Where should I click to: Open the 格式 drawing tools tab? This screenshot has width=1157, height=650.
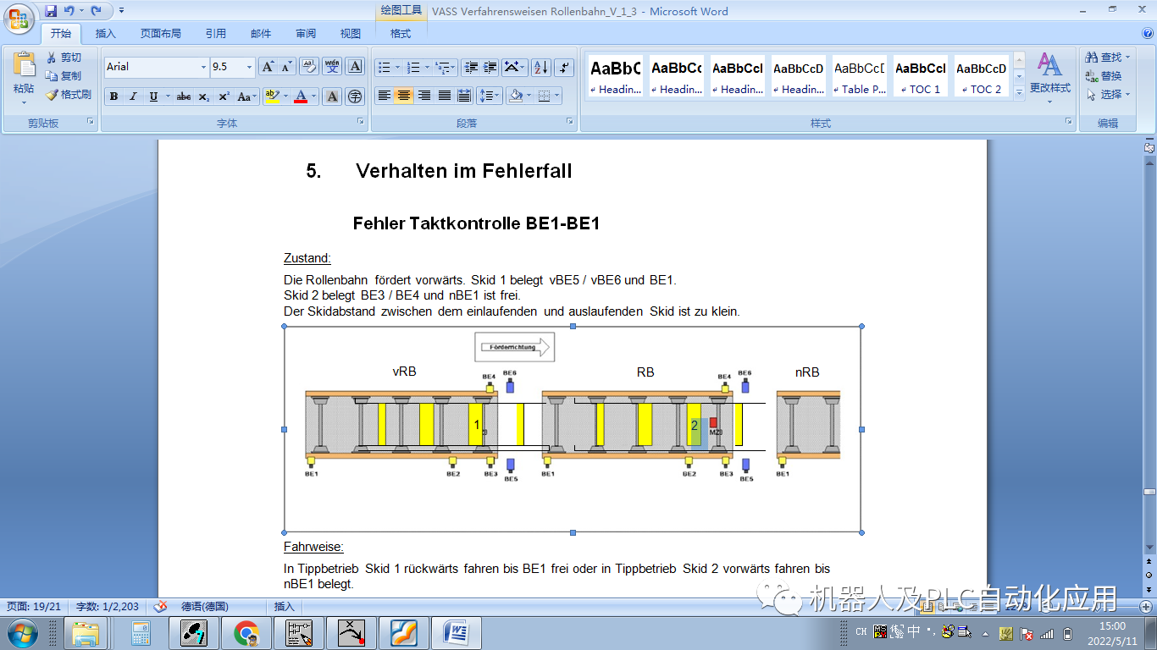[x=401, y=34]
